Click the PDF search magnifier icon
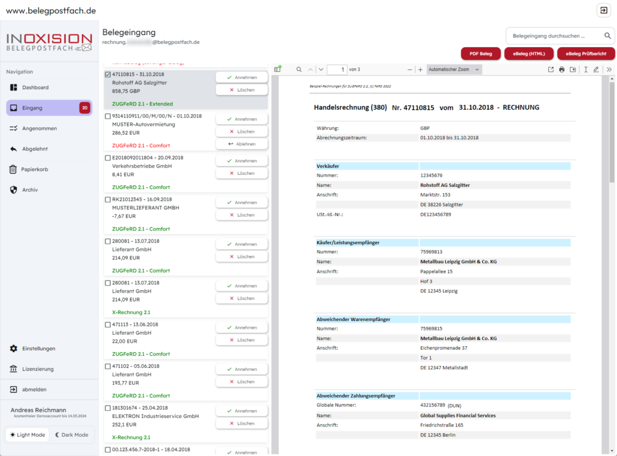This screenshot has height=456, width=617. (x=299, y=70)
